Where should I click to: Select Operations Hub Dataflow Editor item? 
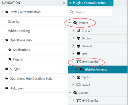tap(31, 79)
